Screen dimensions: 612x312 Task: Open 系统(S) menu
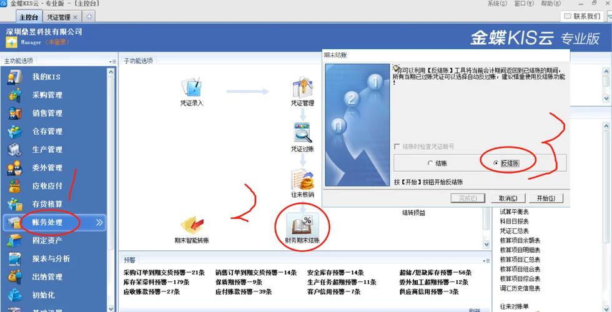[497, 4]
